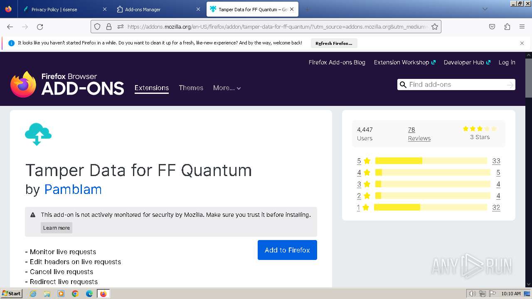Screen dimensions: 532x299
Task: Open the 32 one-star reviews count
Action: tap(496, 207)
